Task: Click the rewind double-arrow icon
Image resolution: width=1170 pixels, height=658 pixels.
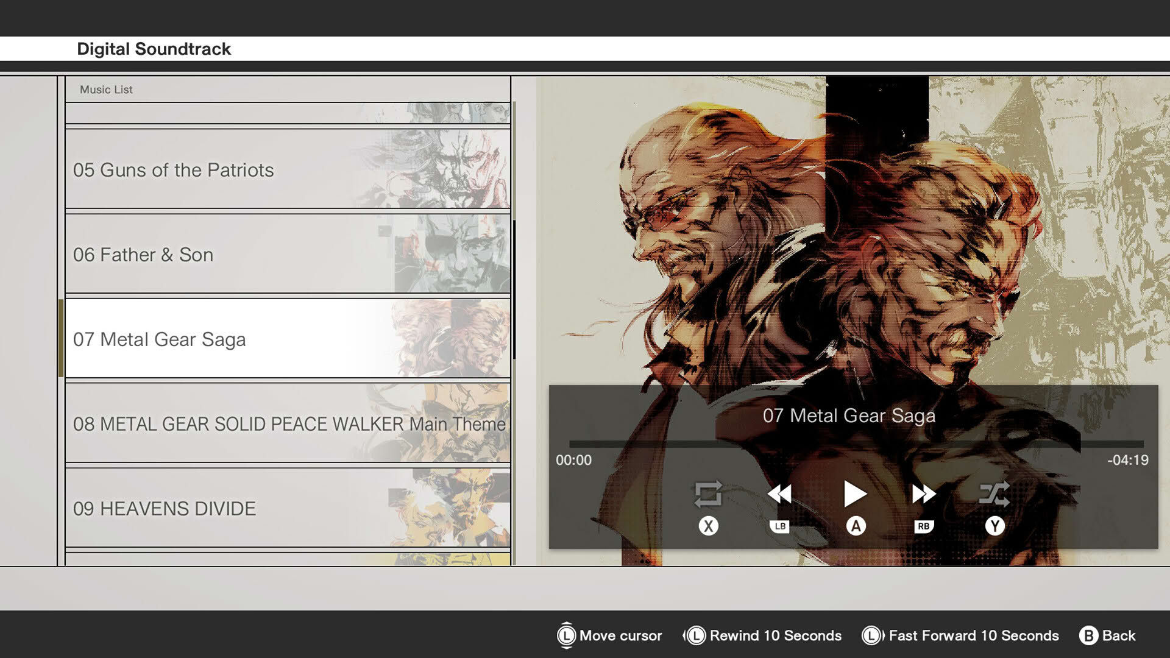Action: (779, 494)
